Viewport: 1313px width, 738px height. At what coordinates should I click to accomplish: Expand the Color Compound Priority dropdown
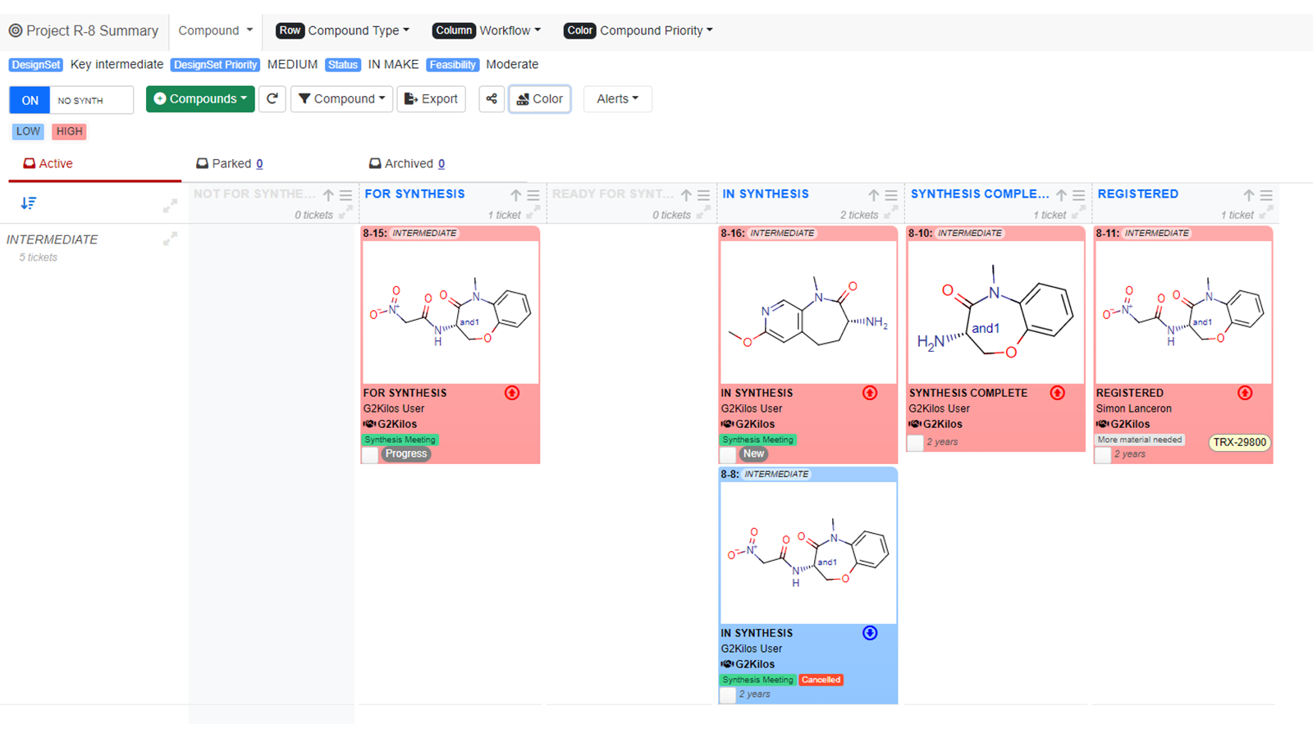pos(638,30)
